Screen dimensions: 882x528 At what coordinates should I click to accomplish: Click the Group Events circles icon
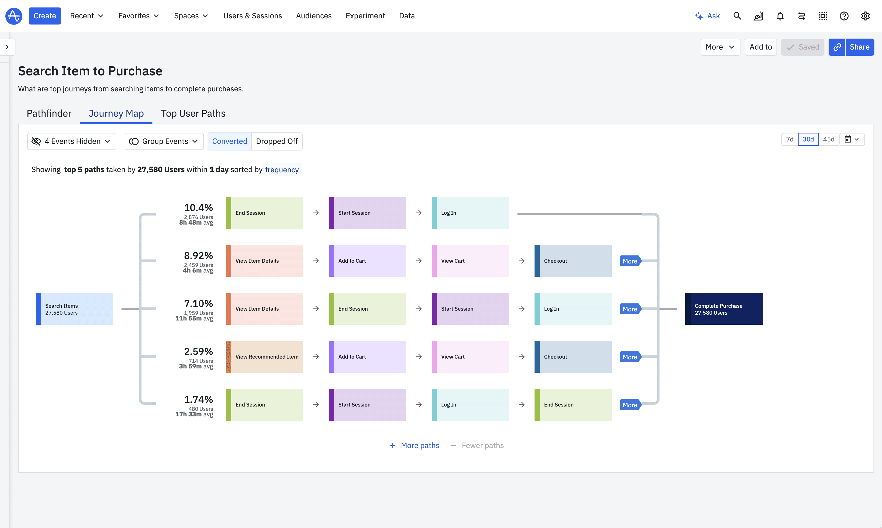(x=134, y=142)
